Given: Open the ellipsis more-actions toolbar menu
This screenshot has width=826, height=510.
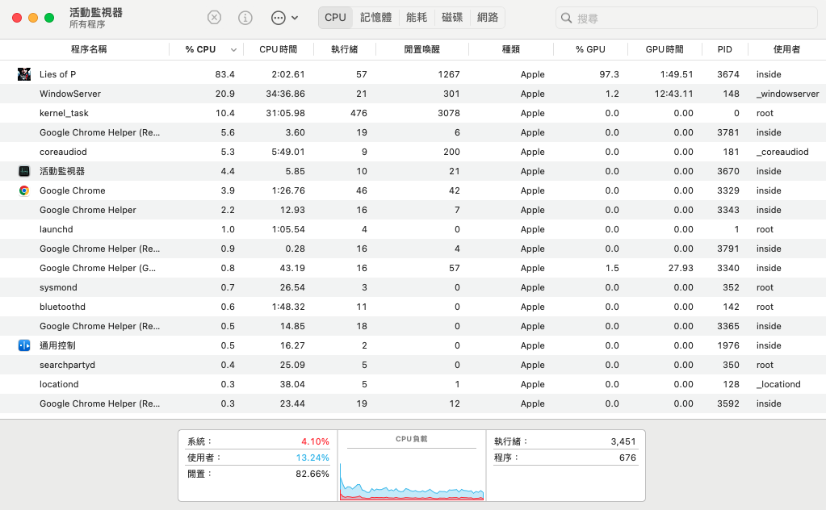Looking at the screenshot, I should tap(284, 18).
